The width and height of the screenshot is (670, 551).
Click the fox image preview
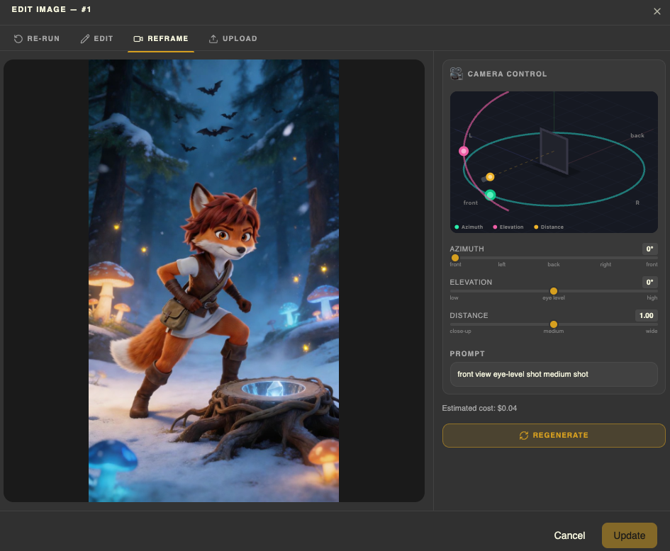click(x=213, y=280)
